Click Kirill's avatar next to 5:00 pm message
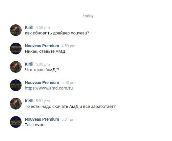The height and width of the screenshot is (141, 172). tap(16, 67)
